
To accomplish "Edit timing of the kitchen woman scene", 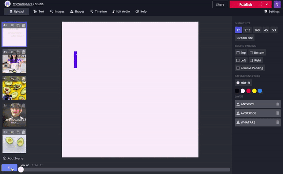I will point(12,52).
